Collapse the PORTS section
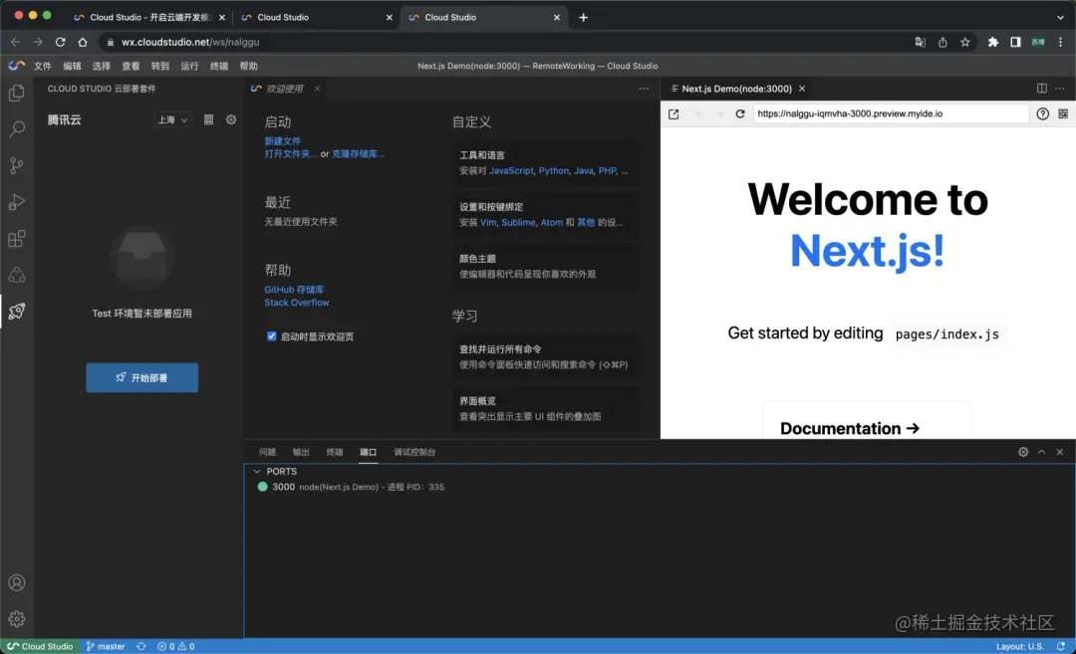Screen dimensions: 1076x654 tap(257, 472)
